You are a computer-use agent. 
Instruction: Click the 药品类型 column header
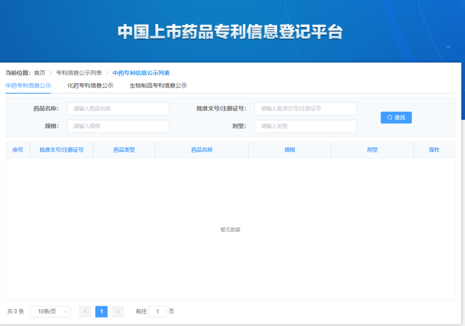pos(124,150)
